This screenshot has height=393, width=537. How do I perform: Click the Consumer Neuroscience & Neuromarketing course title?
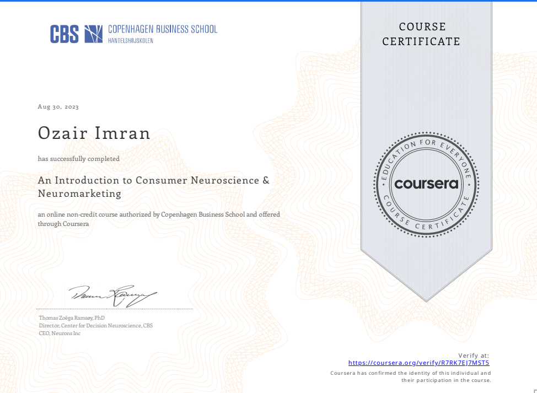click(x=153, y=187)
